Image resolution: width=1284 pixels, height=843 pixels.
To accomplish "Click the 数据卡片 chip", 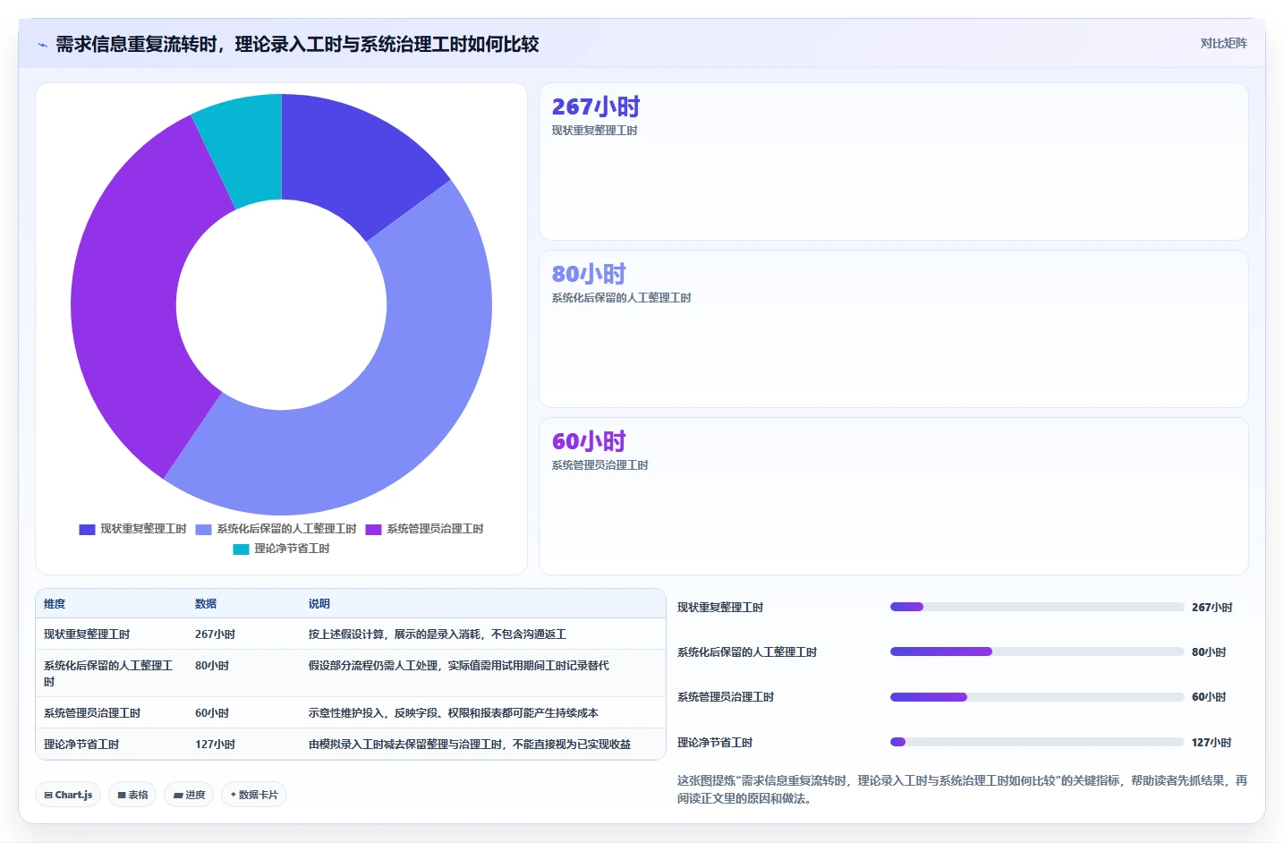I will pos(254,795).
